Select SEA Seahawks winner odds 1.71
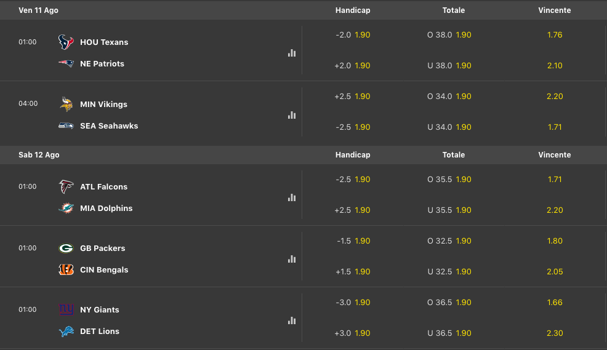Viewport: 607px width, 350px height. click(x=555, y=127)
